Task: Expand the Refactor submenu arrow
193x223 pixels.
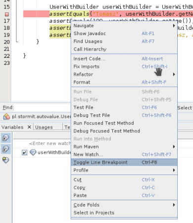Action: 174,74
